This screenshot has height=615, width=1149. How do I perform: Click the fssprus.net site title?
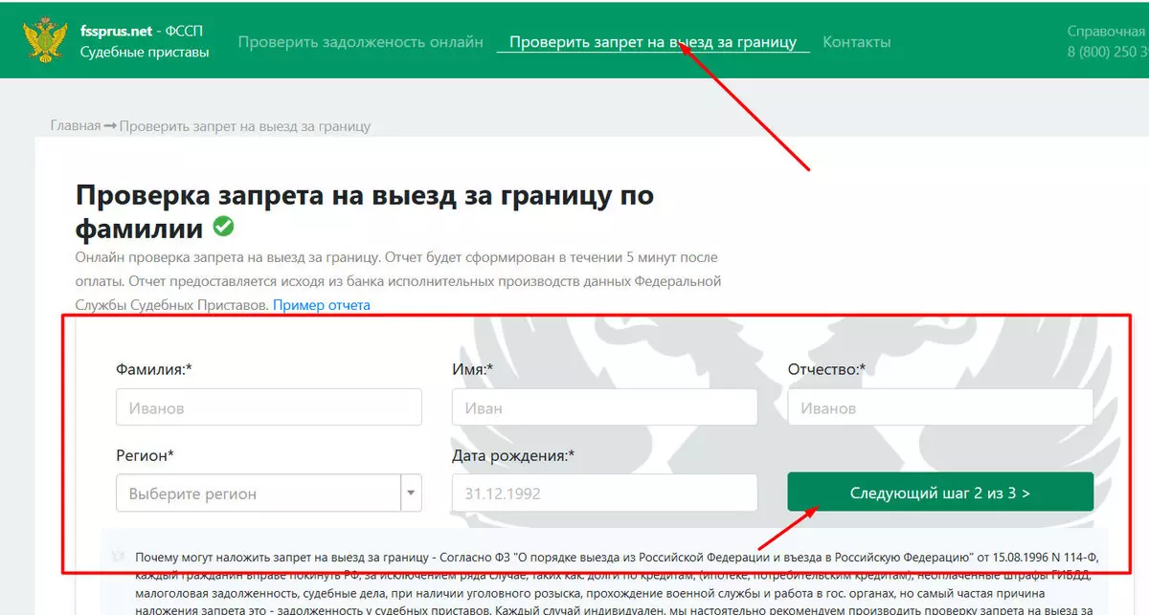pyautogui.click(x=115, y=31)
